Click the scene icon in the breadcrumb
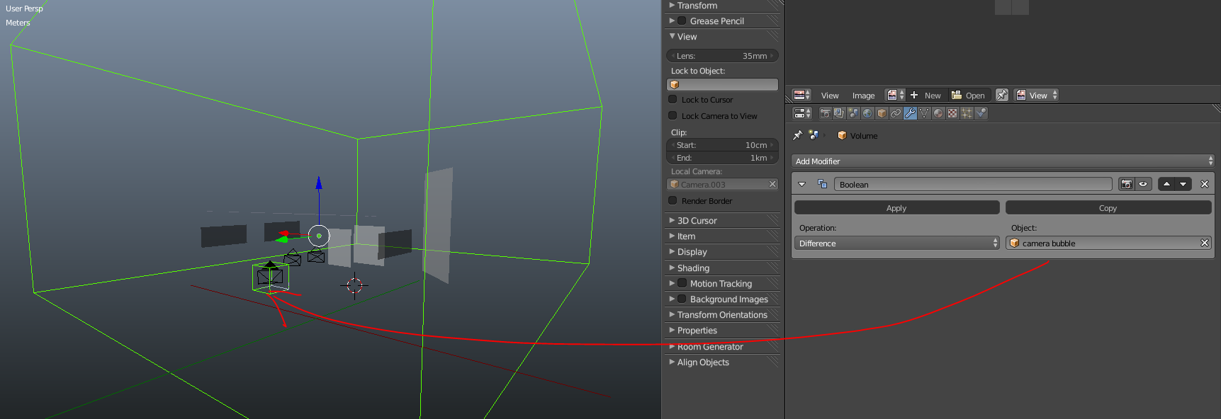This screenshot has width=1221, height=419. pos(813,135)
